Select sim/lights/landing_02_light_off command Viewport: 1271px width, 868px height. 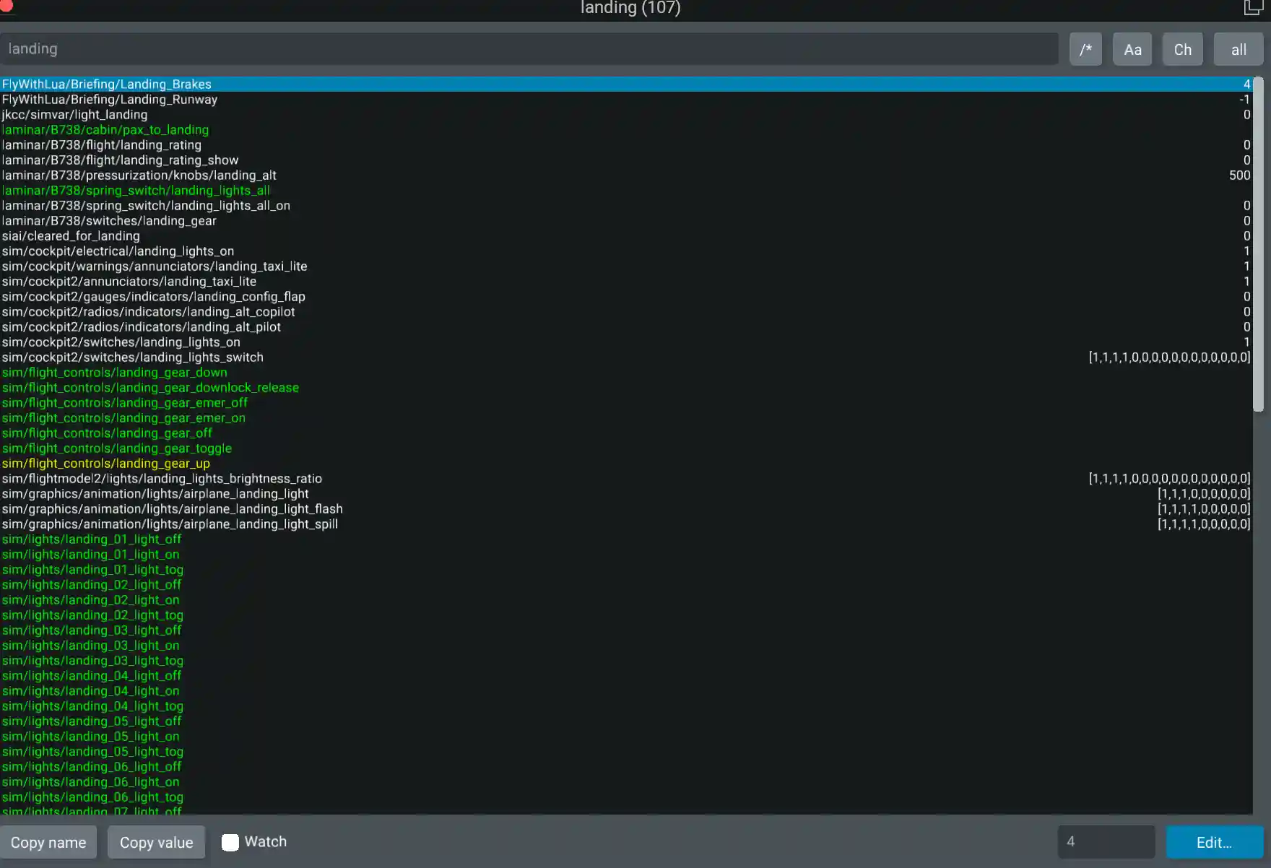coord(626,584)
